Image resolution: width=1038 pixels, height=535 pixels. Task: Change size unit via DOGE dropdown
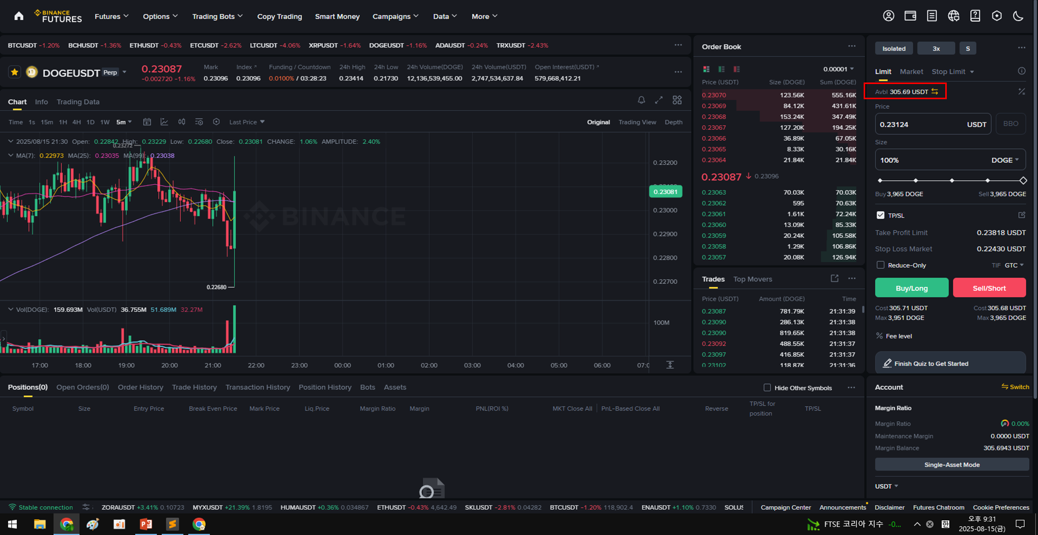tap(1005, 160)
